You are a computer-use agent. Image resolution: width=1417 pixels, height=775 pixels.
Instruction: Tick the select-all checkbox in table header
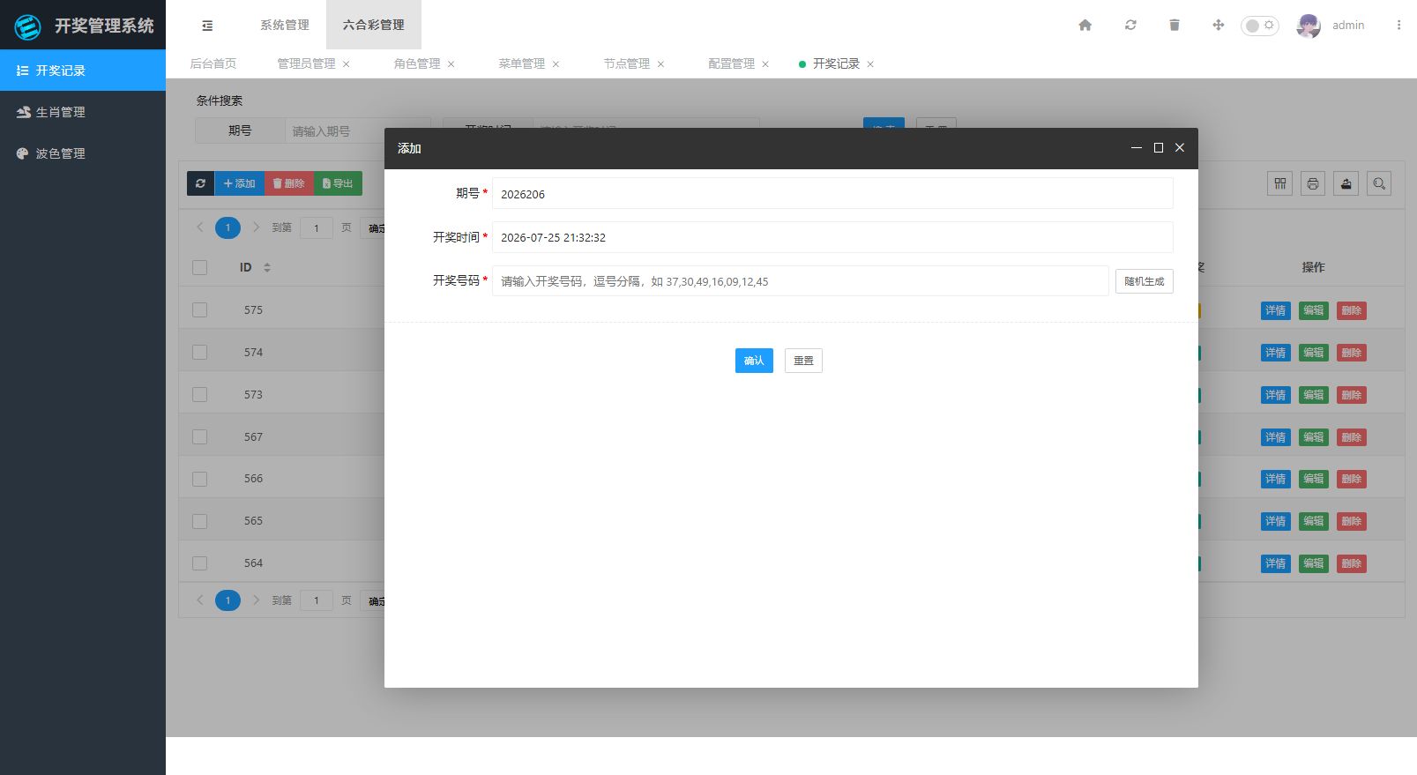coord(200,267)
